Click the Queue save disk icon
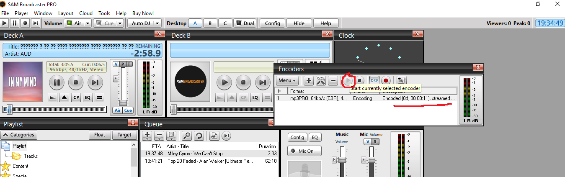Screen dimensions: 565x177 pos(171,136)
